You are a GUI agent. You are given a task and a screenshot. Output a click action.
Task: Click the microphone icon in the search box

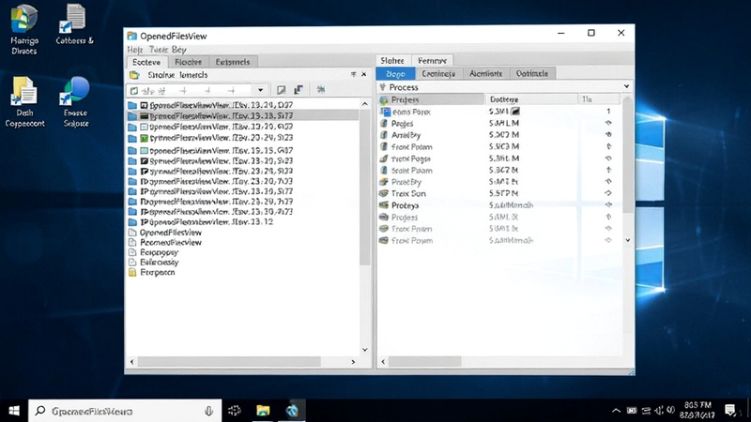(x=208, y=411)
